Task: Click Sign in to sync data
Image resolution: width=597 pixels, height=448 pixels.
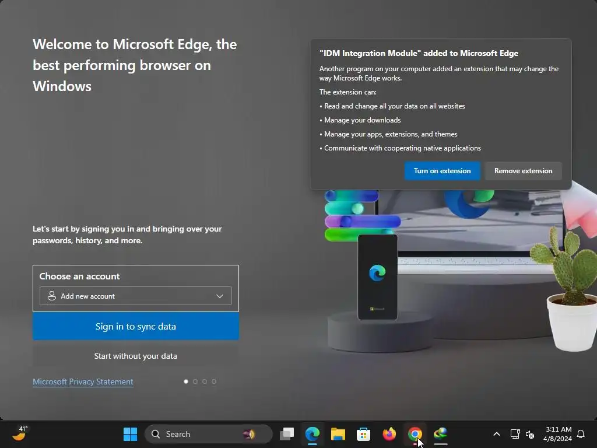Action: point(135,327)
